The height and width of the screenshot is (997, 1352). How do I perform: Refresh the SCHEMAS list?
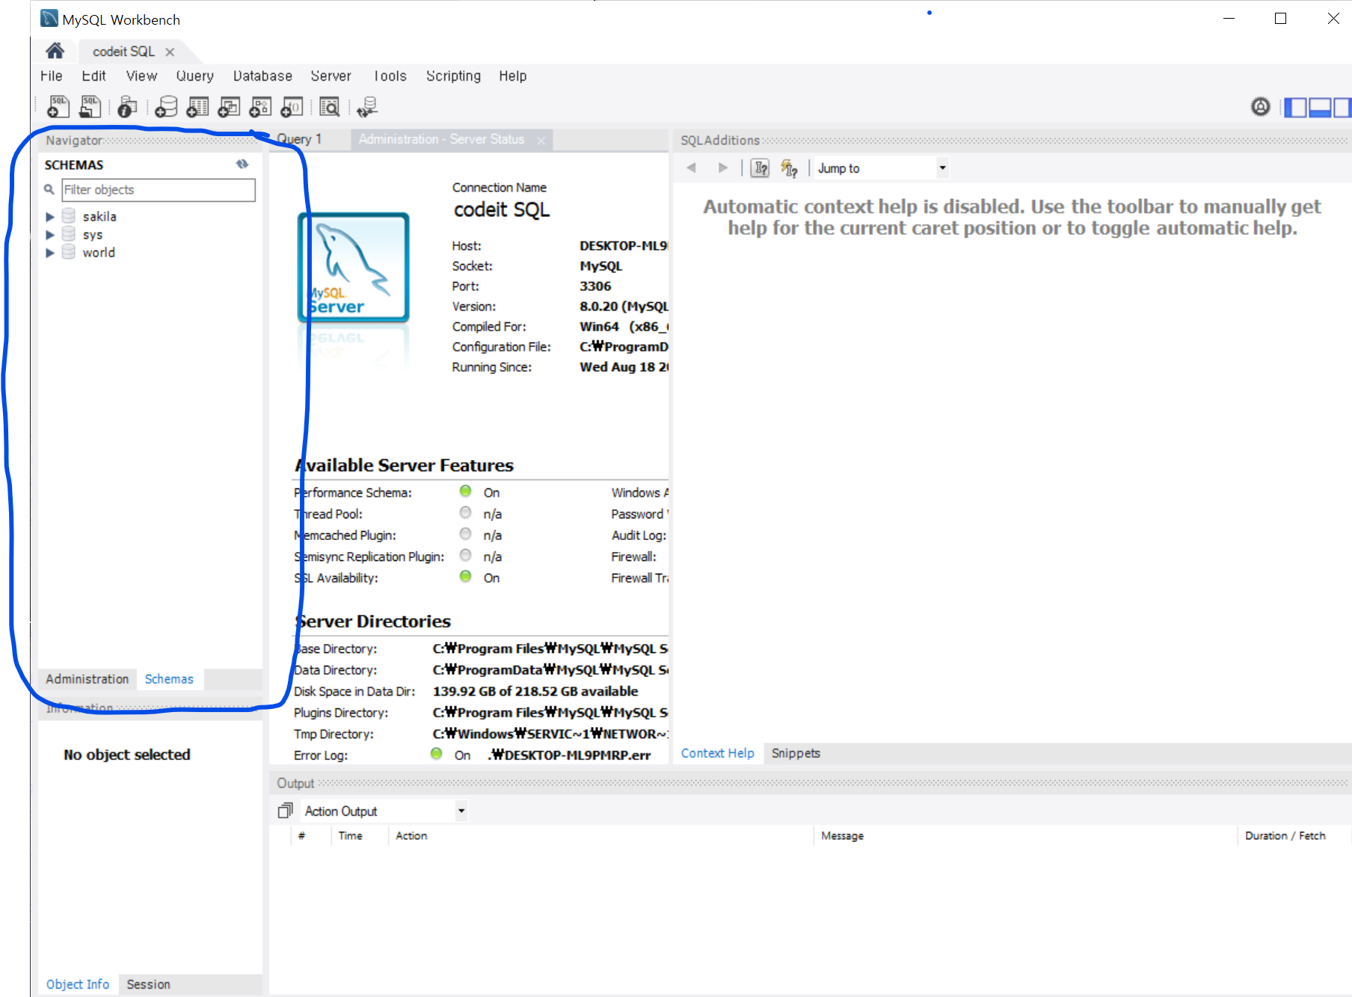click(242, 164)
